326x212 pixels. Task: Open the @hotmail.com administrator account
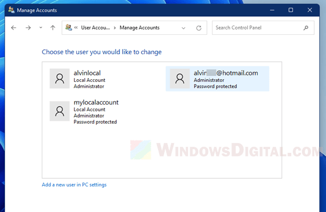point(217,79)
